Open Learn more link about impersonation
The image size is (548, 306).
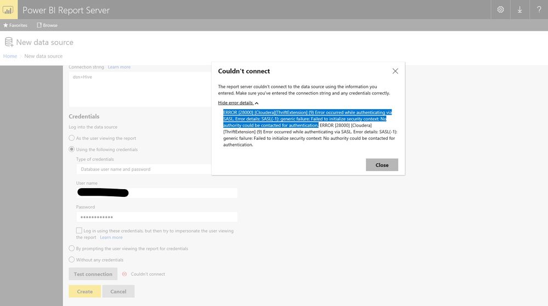[x=111, y=237]
